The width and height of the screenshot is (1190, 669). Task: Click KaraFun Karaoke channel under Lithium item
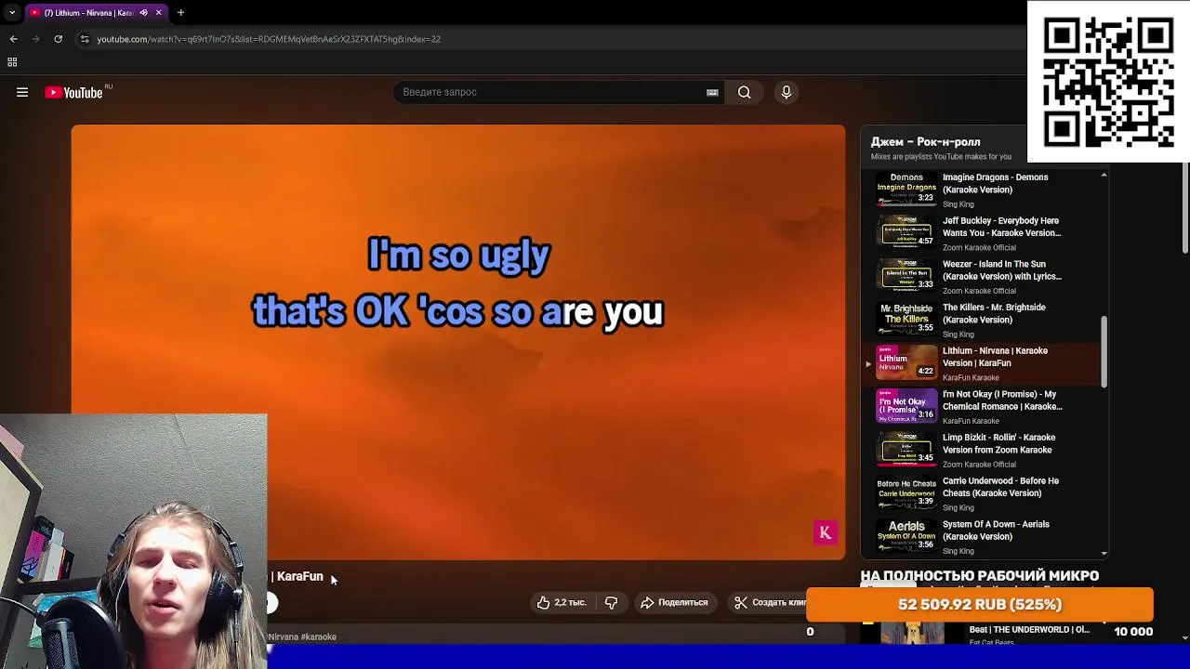pos(971,378)
